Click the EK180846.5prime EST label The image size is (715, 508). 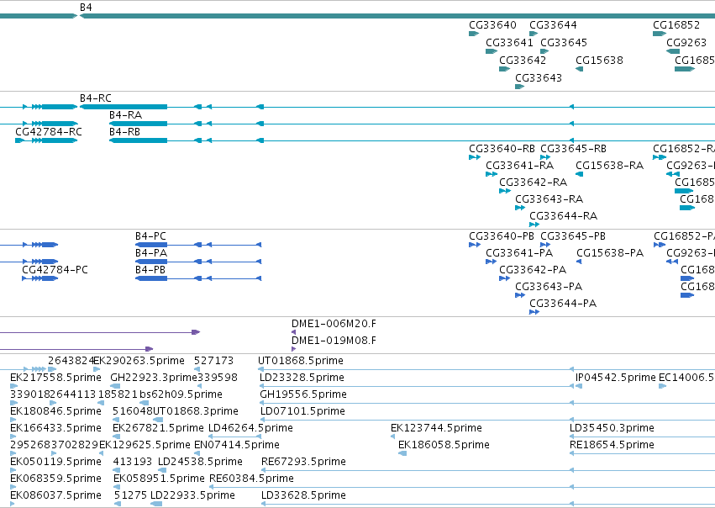55,411
